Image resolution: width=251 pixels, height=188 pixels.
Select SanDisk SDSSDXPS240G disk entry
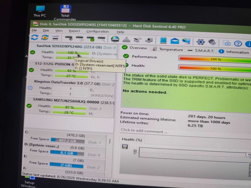[x=73, y=52]
